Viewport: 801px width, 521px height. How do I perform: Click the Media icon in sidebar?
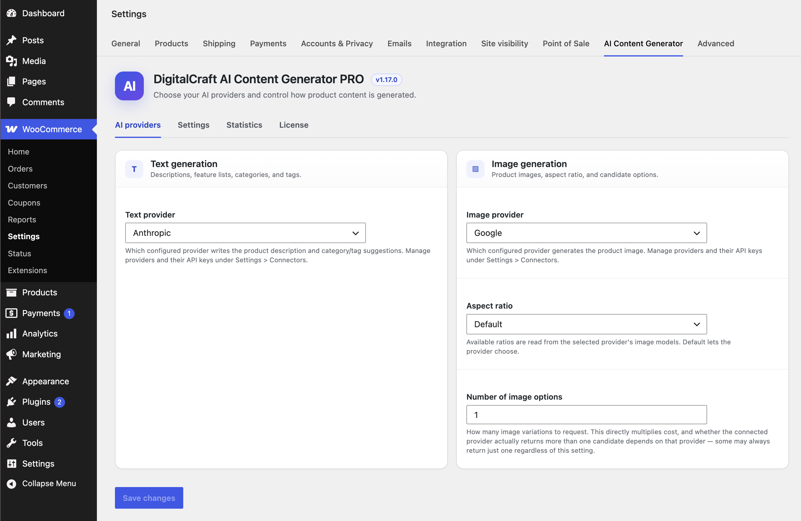click(11, 61)
